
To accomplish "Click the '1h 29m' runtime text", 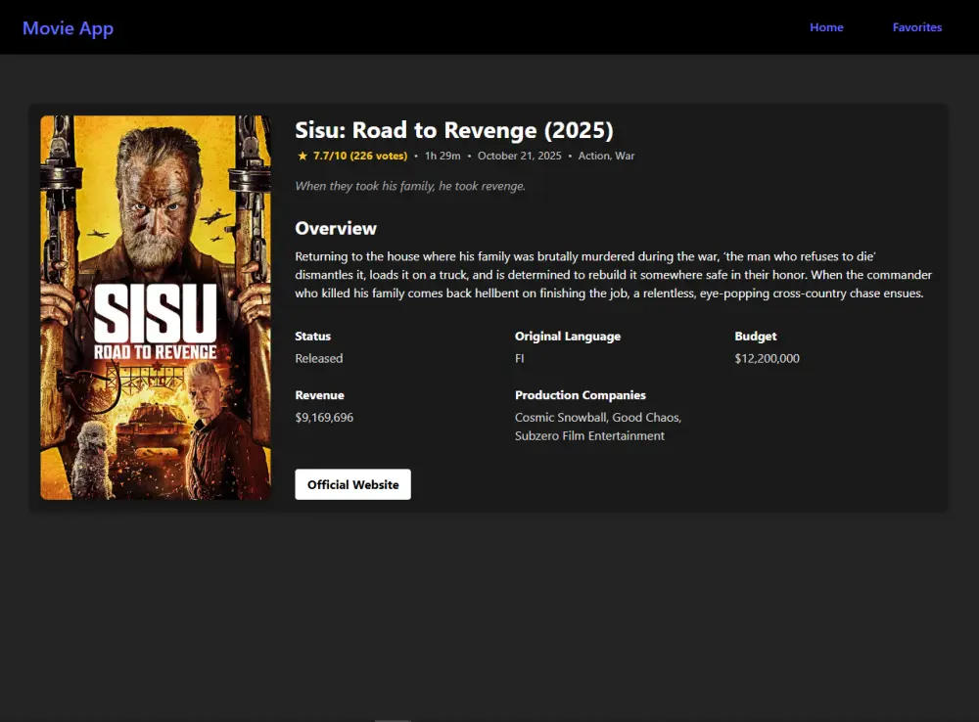I will pos(443,156).
